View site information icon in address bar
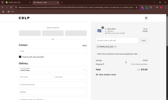The height and width of the screenshot is (100, 168). (x=16, y=7)
